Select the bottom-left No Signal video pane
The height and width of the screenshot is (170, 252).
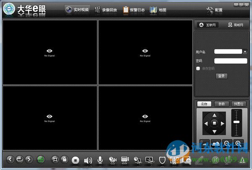pyautogui.click(x=50, y=118)
